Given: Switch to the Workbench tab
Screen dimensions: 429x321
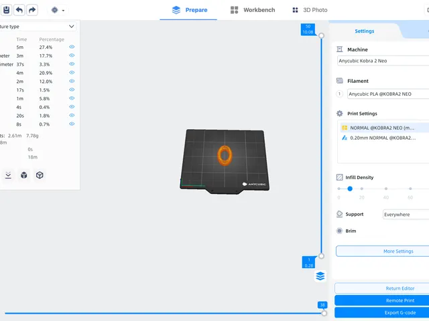Looking at the screenshot, I should [253, 10].
